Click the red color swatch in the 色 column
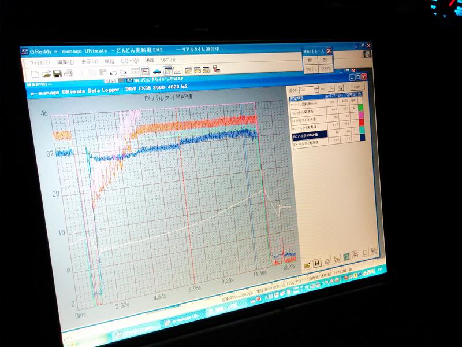 point(362,122)
